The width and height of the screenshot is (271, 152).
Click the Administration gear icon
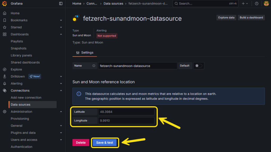5,112
